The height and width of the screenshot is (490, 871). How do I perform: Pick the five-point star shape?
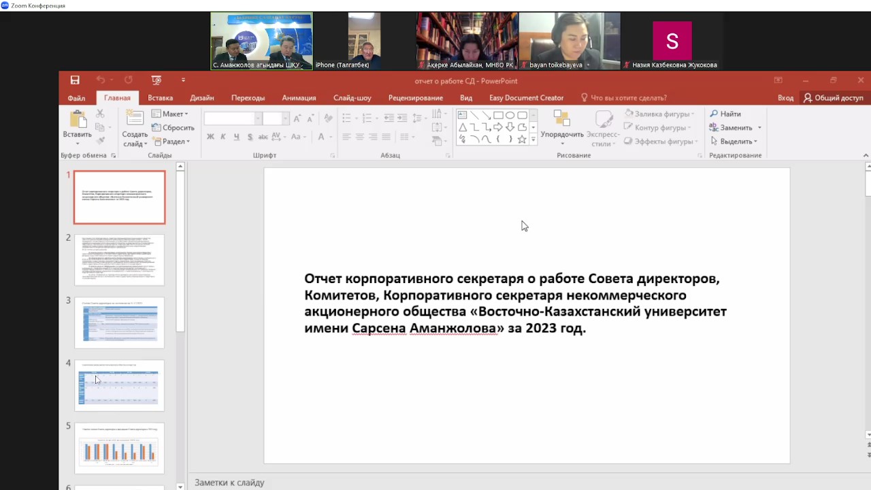522,140
